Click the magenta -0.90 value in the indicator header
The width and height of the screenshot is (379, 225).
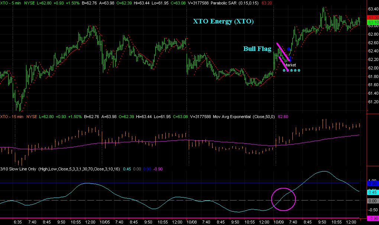158,169
